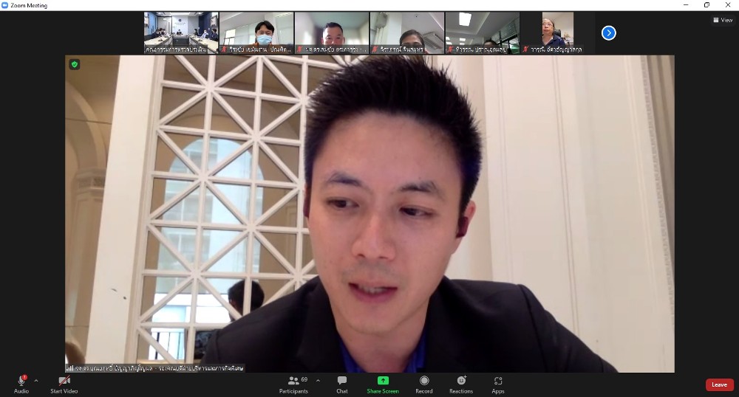Click the green encryption shield icon
Screen dimensions: 739x397
click(x=74, y=64)
